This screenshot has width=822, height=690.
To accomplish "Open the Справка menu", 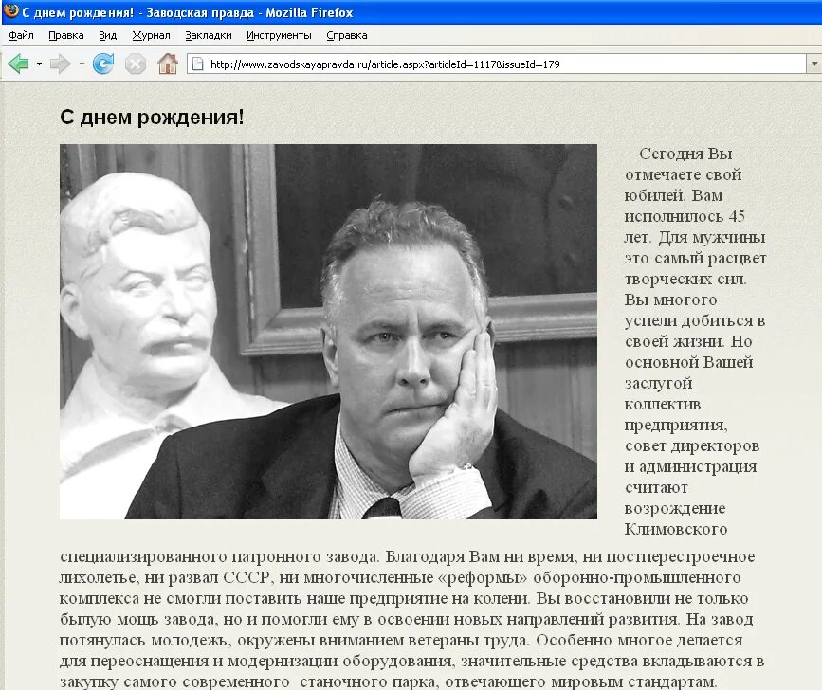I will (345, 34).
